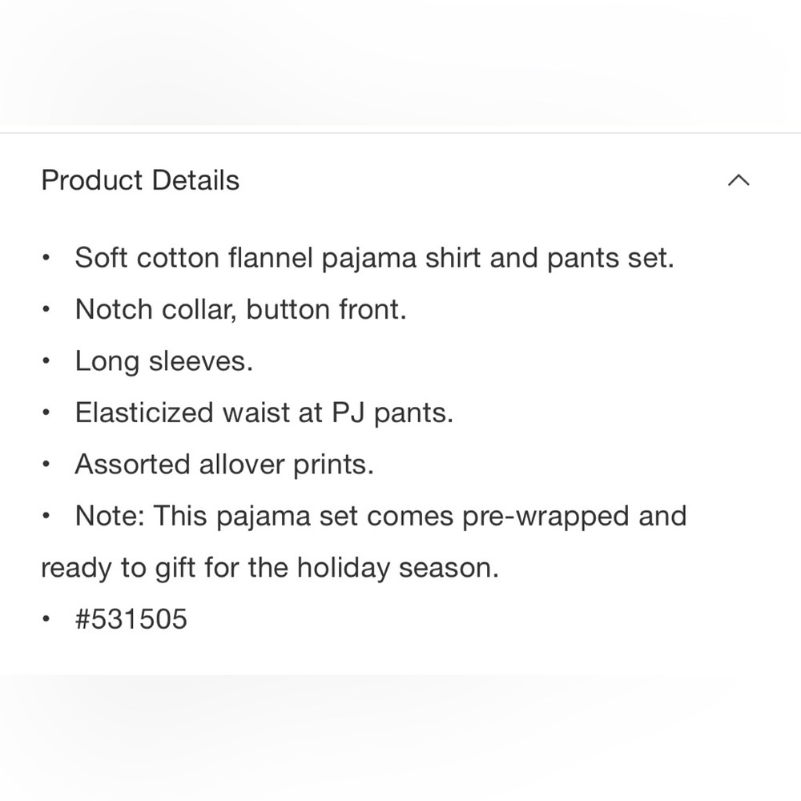Click the bullet before Soft cotton flannel
The height and width of the screenshot is (801, 801).
click(47, 260)
